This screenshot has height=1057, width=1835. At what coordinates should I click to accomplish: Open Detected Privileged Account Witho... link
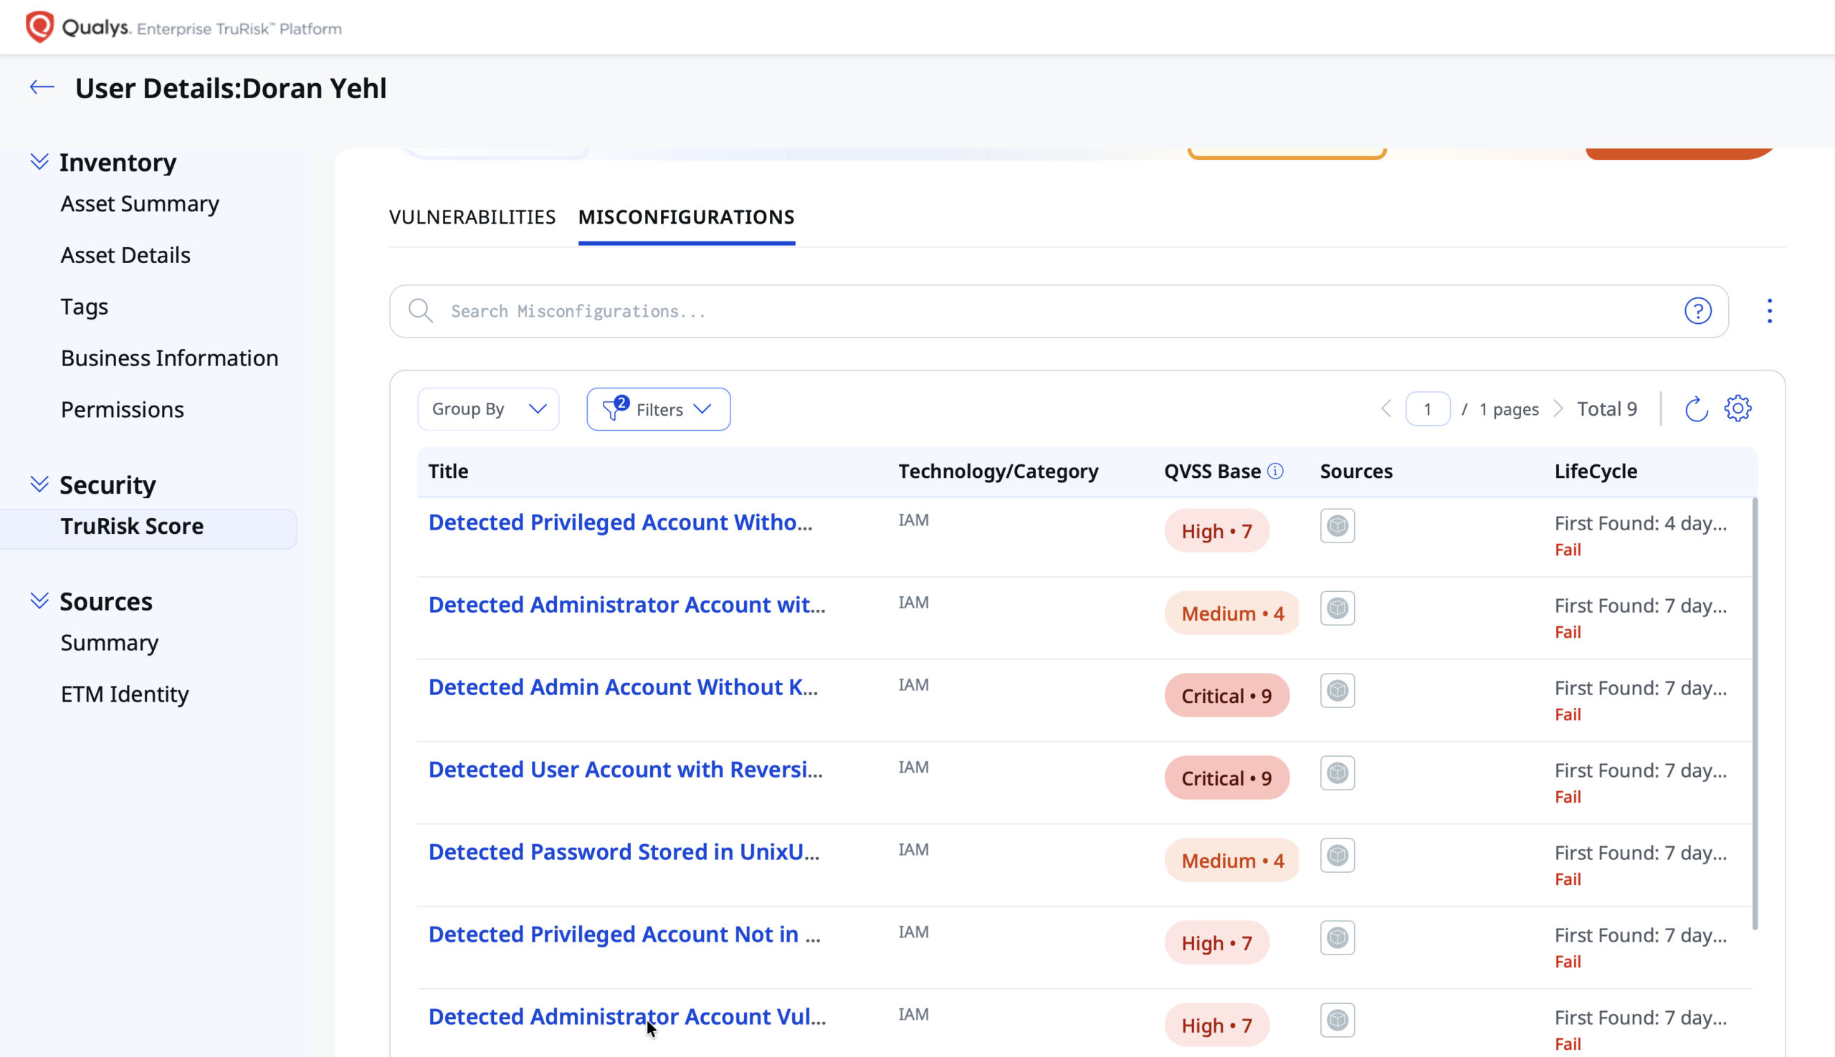coord(620,522)
